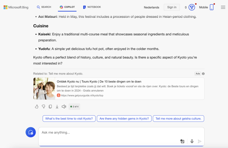The height and width of the screenshot is (148, 228).
Task: Open the 'Ontdek Kyoto nu' ad title
Action: point(99,82)
